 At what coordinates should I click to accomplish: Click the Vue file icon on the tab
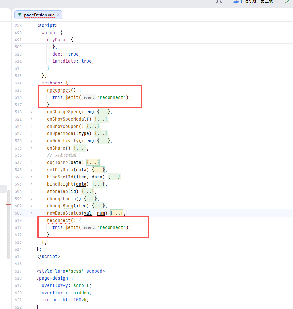(x=20, y=15)
